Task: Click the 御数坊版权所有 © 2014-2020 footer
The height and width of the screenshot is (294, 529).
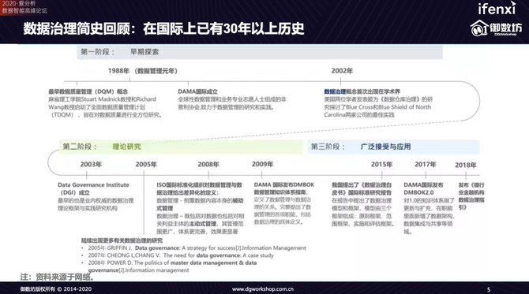Action: tap(56, 289)
